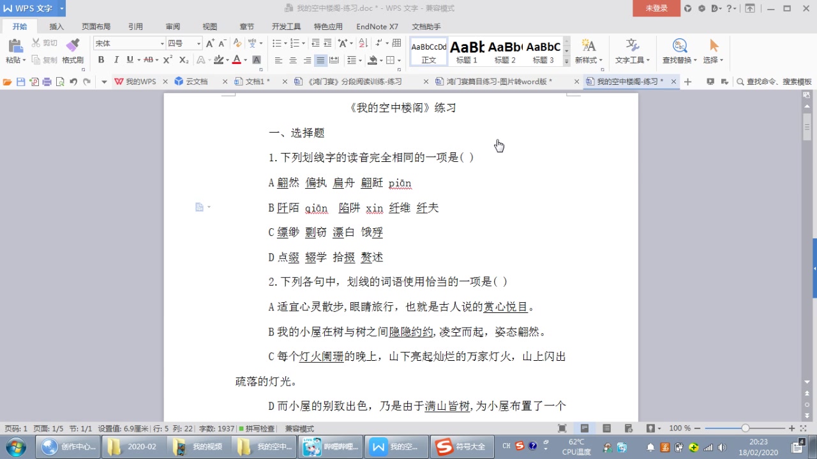This screenshot has height=459, width=817.
Task: Open print preview icon
Action: [x=60, y=82]
